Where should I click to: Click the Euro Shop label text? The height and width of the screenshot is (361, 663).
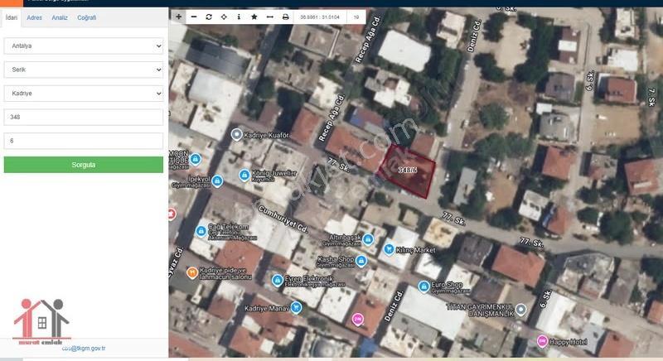coord(447,285)
